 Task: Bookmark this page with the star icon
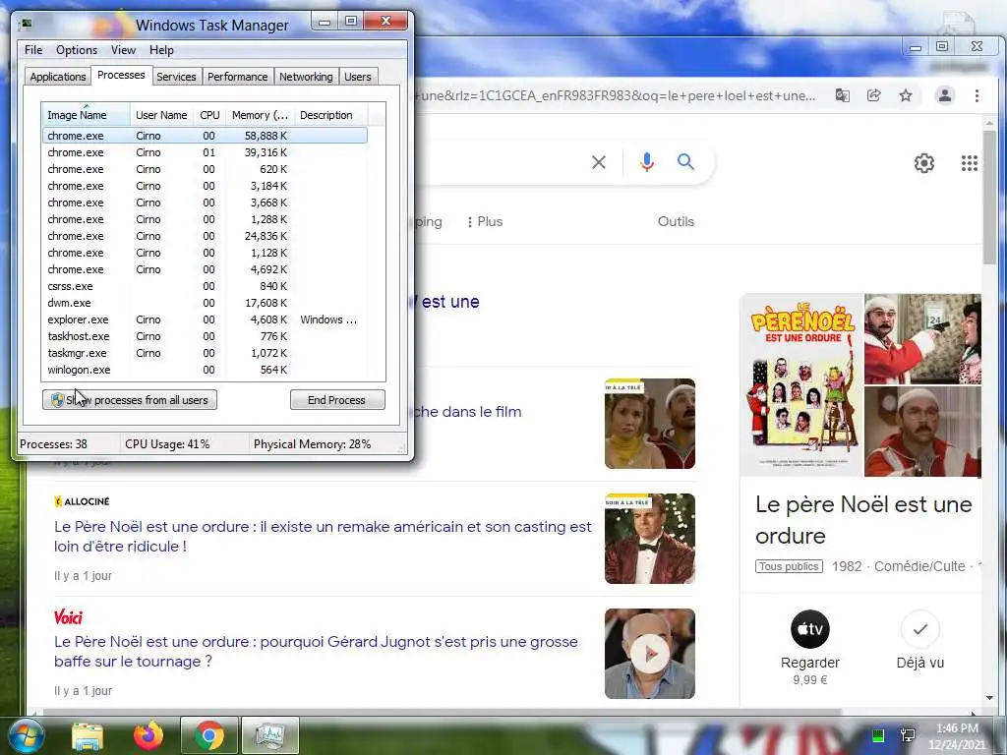coord(906,95)
